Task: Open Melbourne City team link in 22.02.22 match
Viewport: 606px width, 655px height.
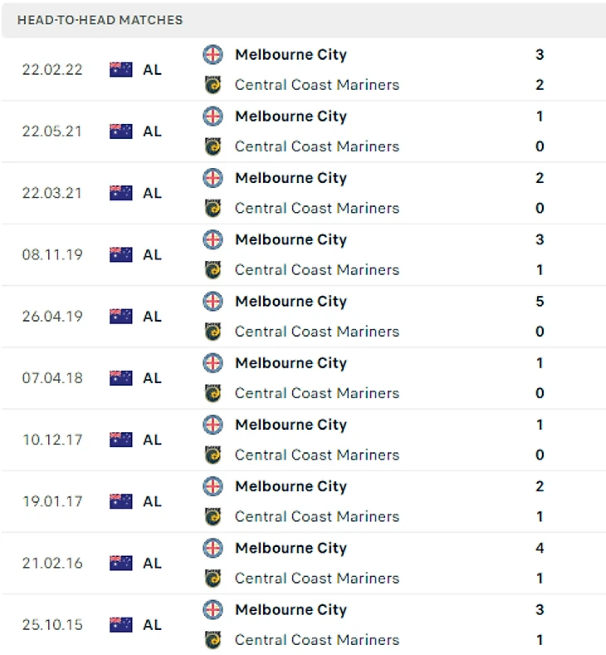Action: click(291, 55)
